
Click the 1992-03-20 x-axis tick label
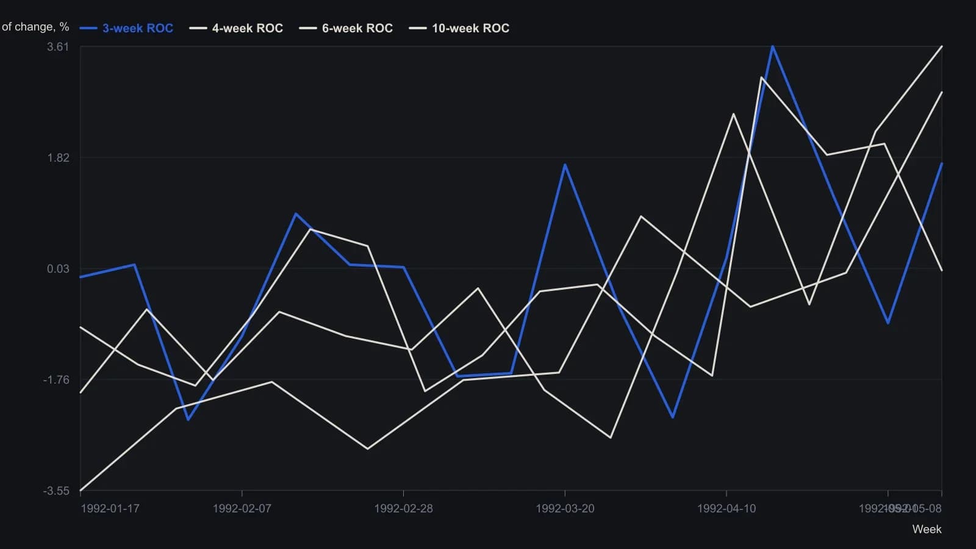pyautogui.click(x=565, y=509)
